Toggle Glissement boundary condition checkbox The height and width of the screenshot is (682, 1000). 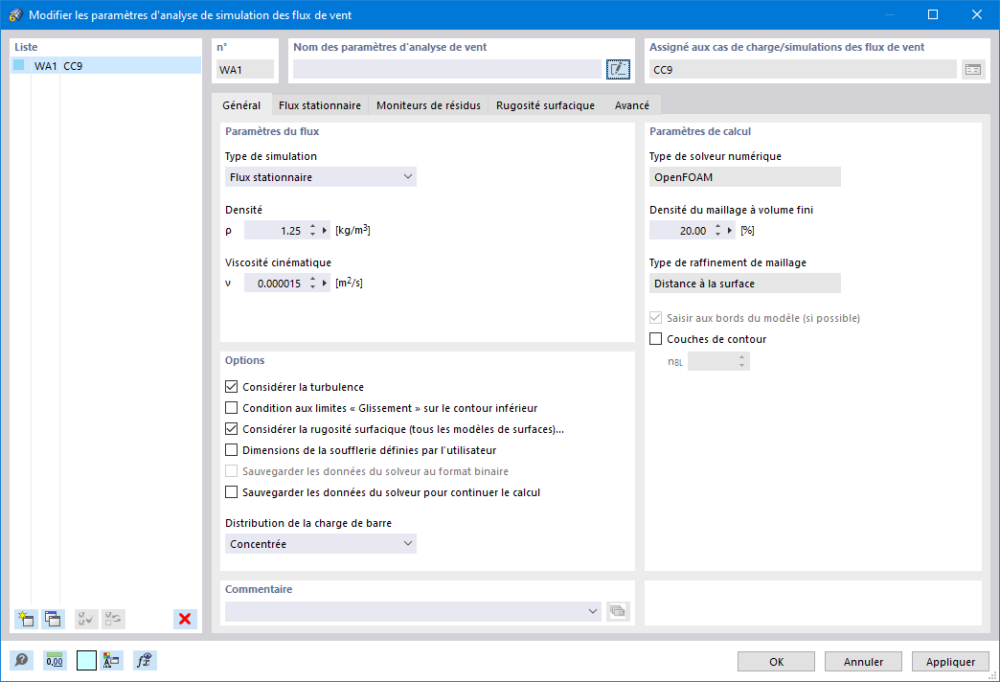232,408
